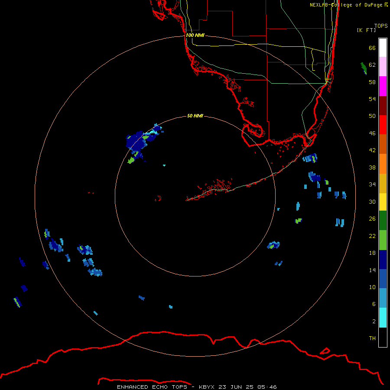Select the magenta legend swatch
Screen dimensions: 390x390
[383, 86]
